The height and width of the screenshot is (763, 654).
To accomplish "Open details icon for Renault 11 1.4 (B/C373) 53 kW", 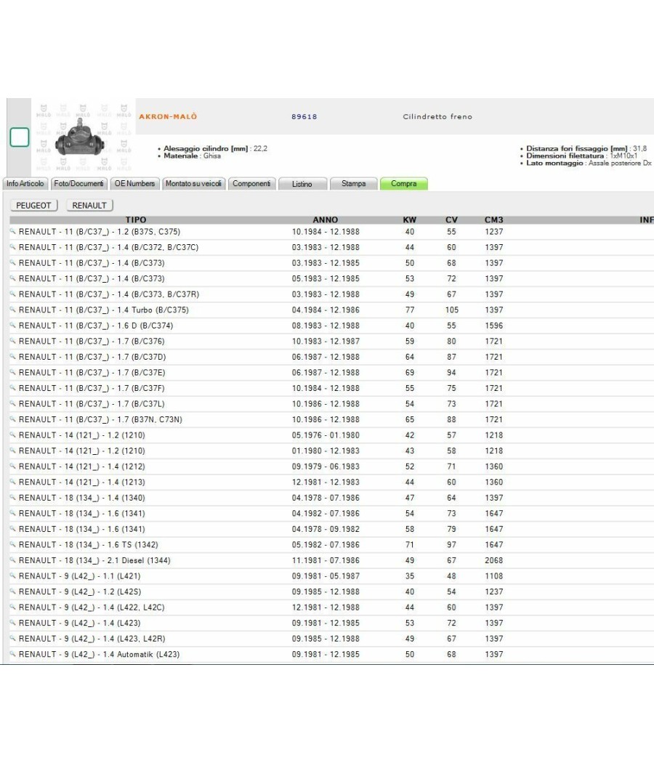I will 12,278.
